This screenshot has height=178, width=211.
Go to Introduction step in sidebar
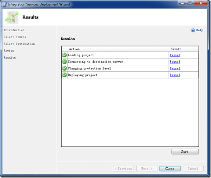[x=14, y=30]
